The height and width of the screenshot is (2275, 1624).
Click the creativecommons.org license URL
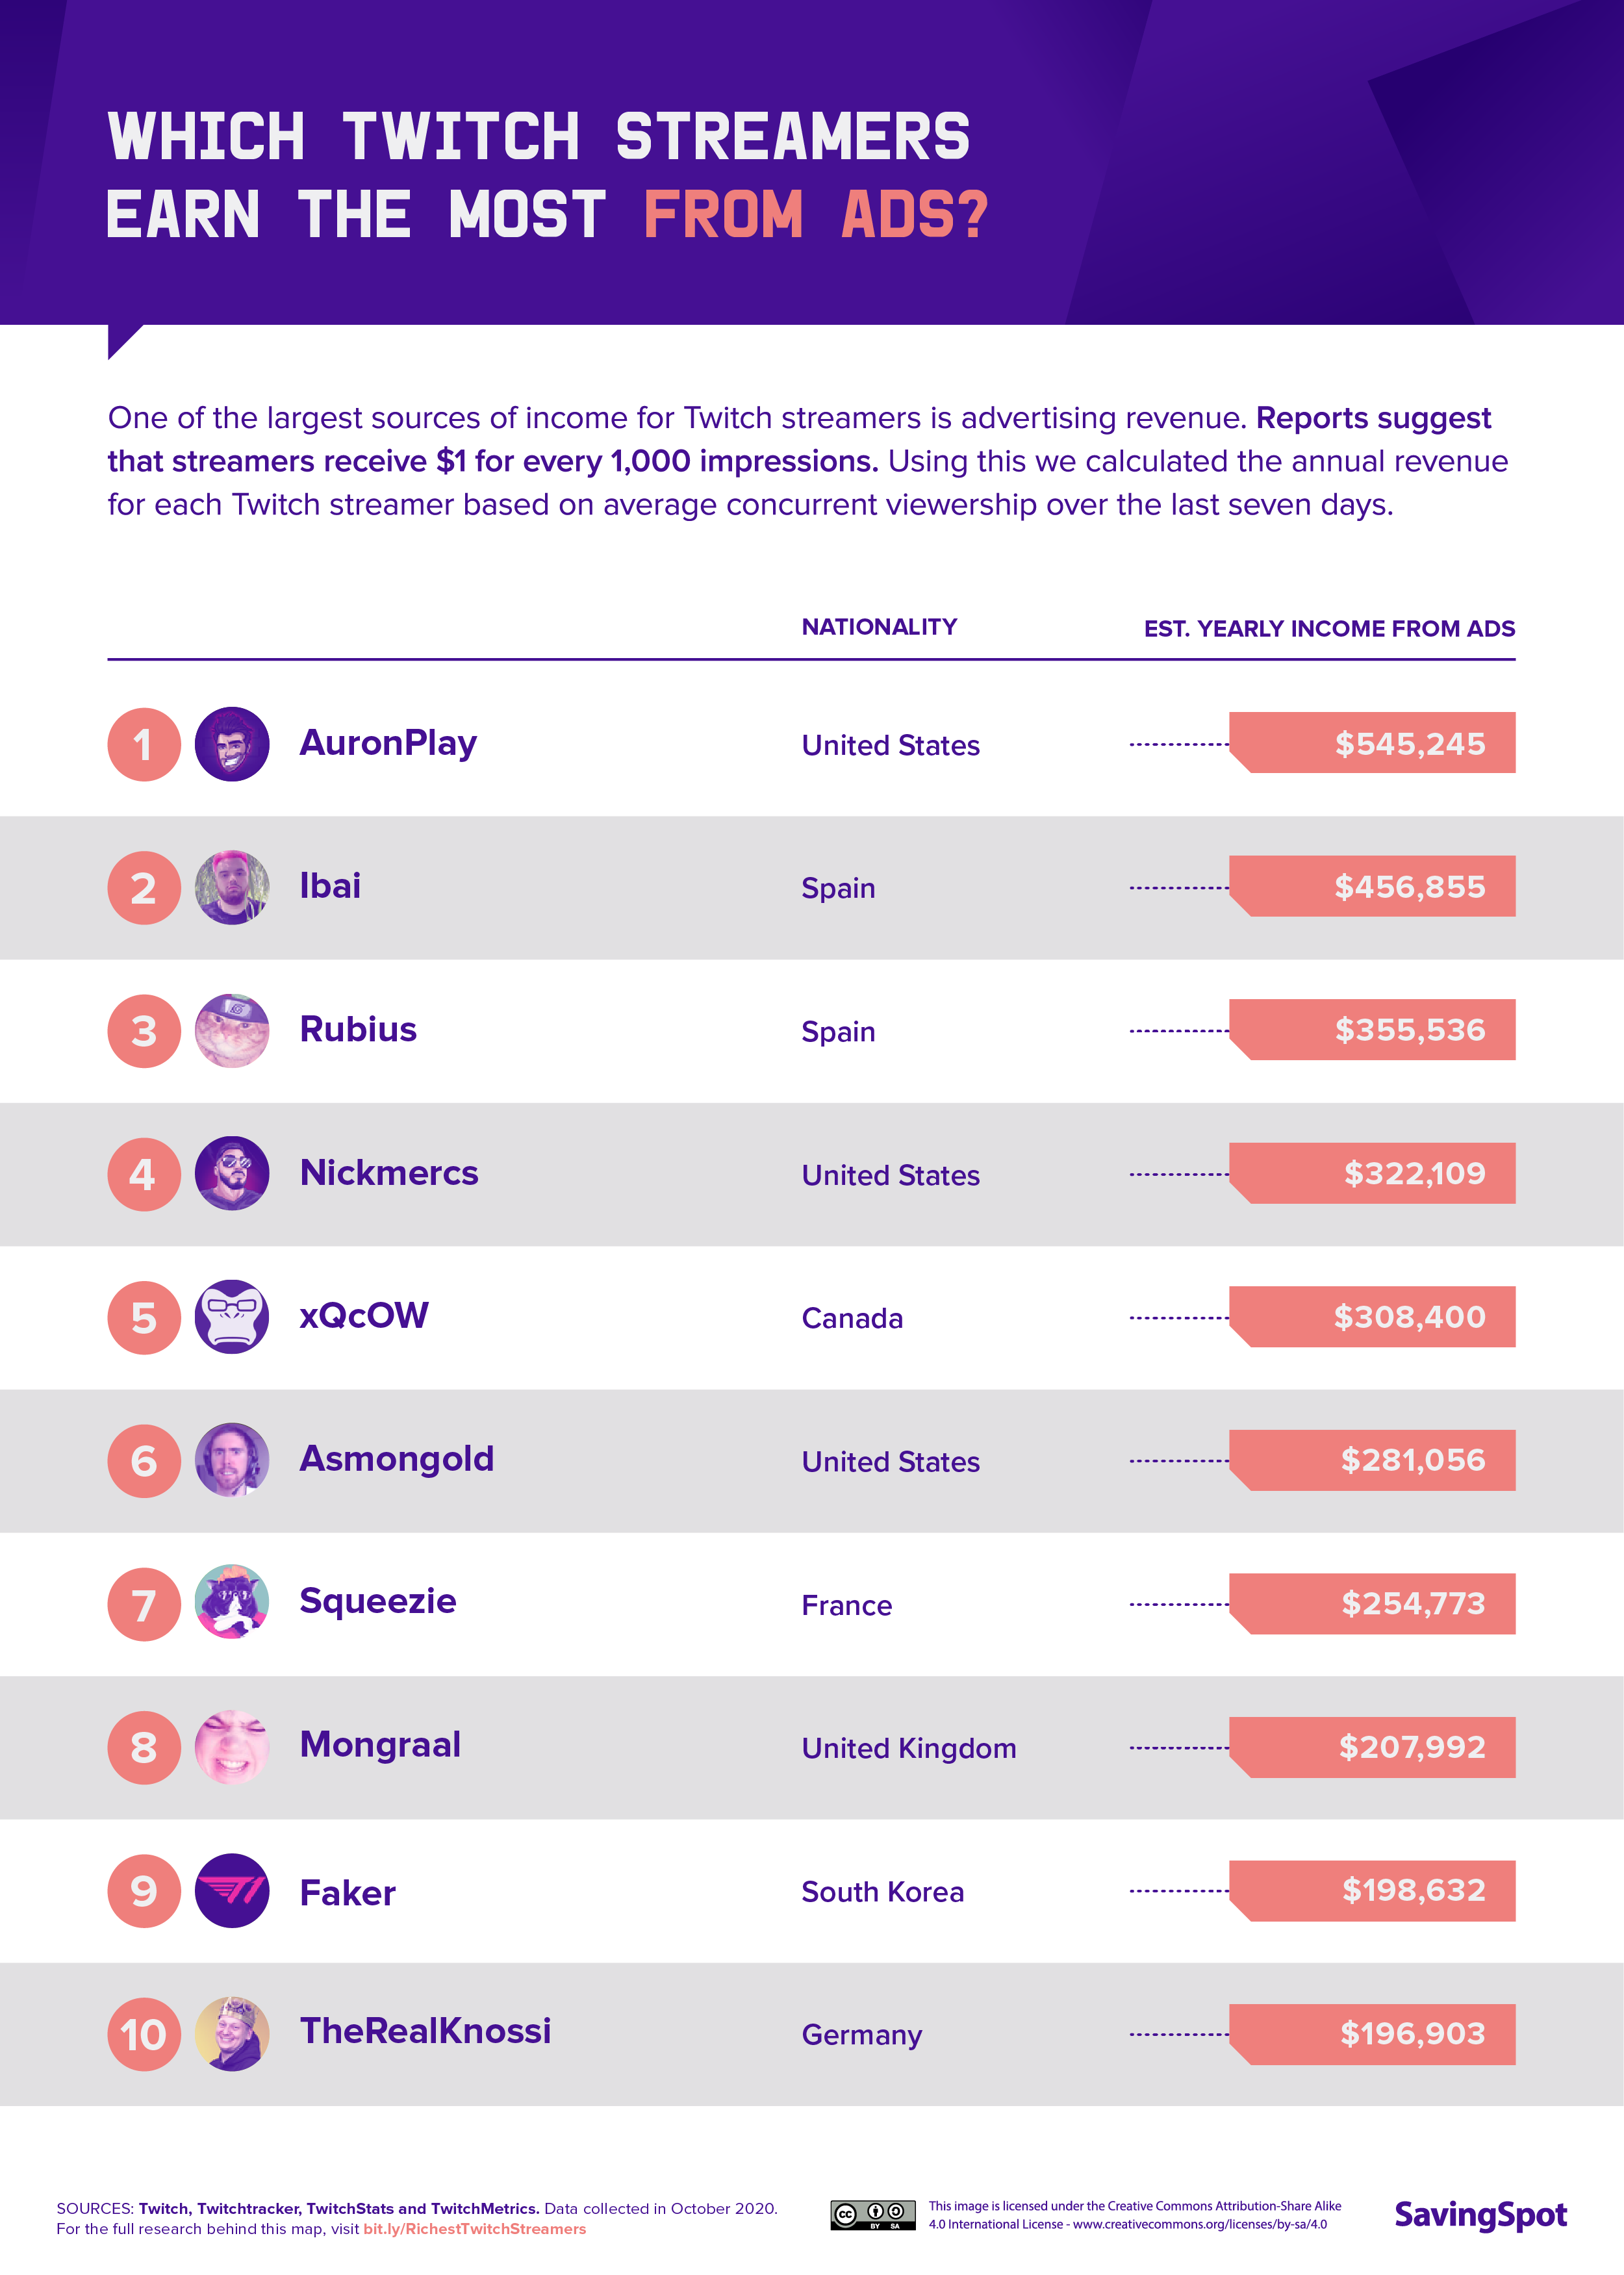click(x=1199, y=2224)
